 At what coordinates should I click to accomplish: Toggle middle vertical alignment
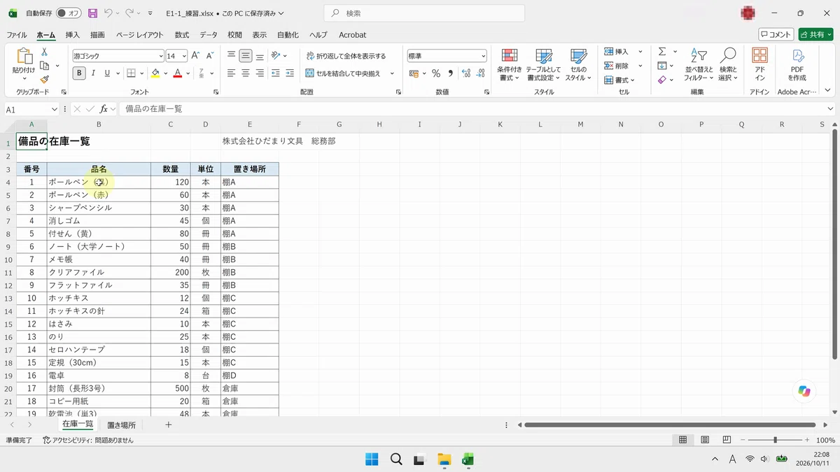[x=246, y=55]
